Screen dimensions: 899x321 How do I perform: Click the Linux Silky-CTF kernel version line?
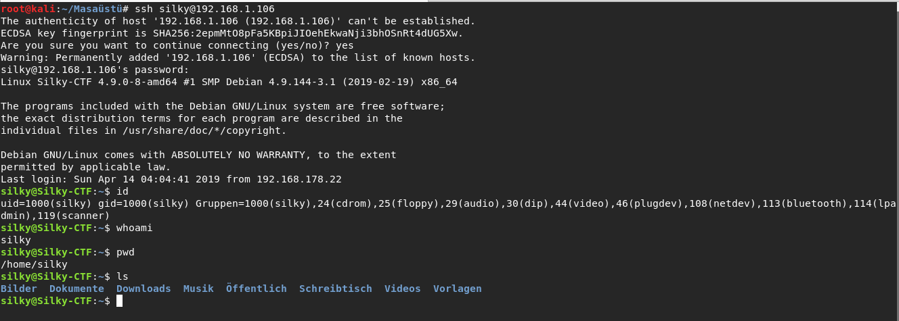point(229,82)
